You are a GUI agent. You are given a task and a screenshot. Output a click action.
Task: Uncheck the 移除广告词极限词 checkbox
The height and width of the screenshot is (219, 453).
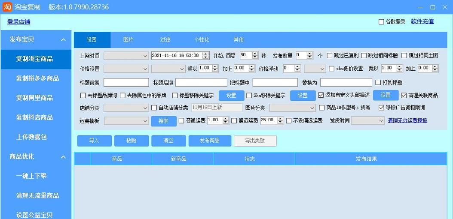381,108
